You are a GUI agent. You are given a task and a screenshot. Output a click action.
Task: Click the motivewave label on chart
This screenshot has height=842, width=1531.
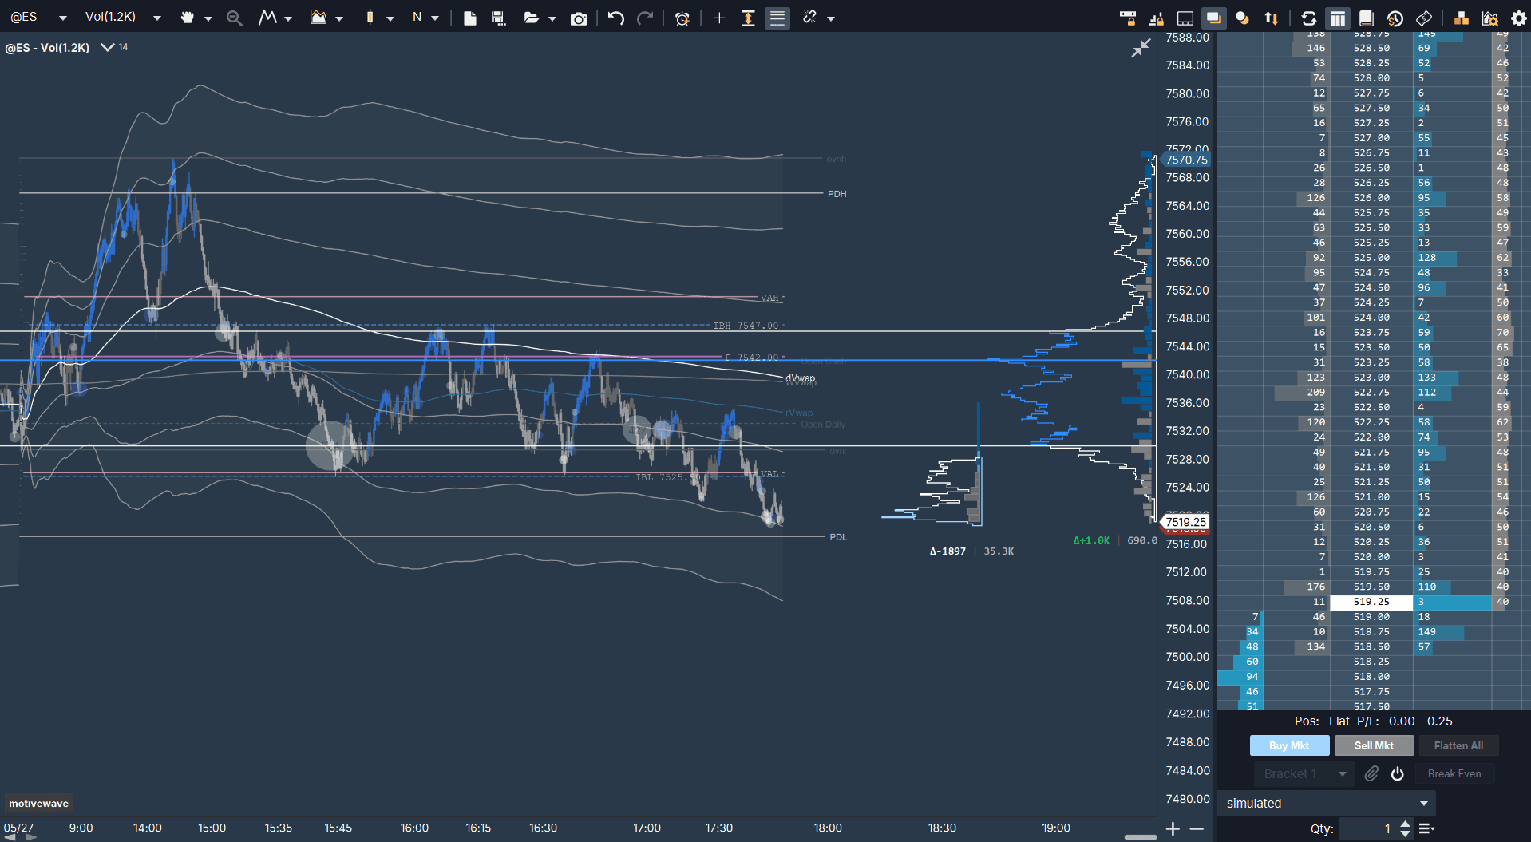point(38,803)
